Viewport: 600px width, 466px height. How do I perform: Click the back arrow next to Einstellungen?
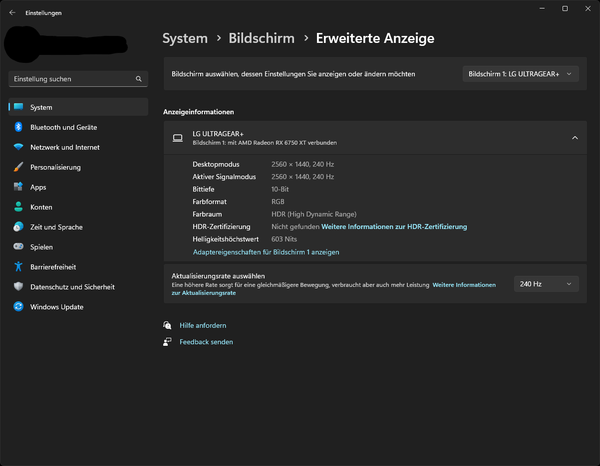click(x=12, y=13)
